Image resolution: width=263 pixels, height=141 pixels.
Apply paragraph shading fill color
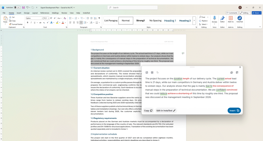91,23
